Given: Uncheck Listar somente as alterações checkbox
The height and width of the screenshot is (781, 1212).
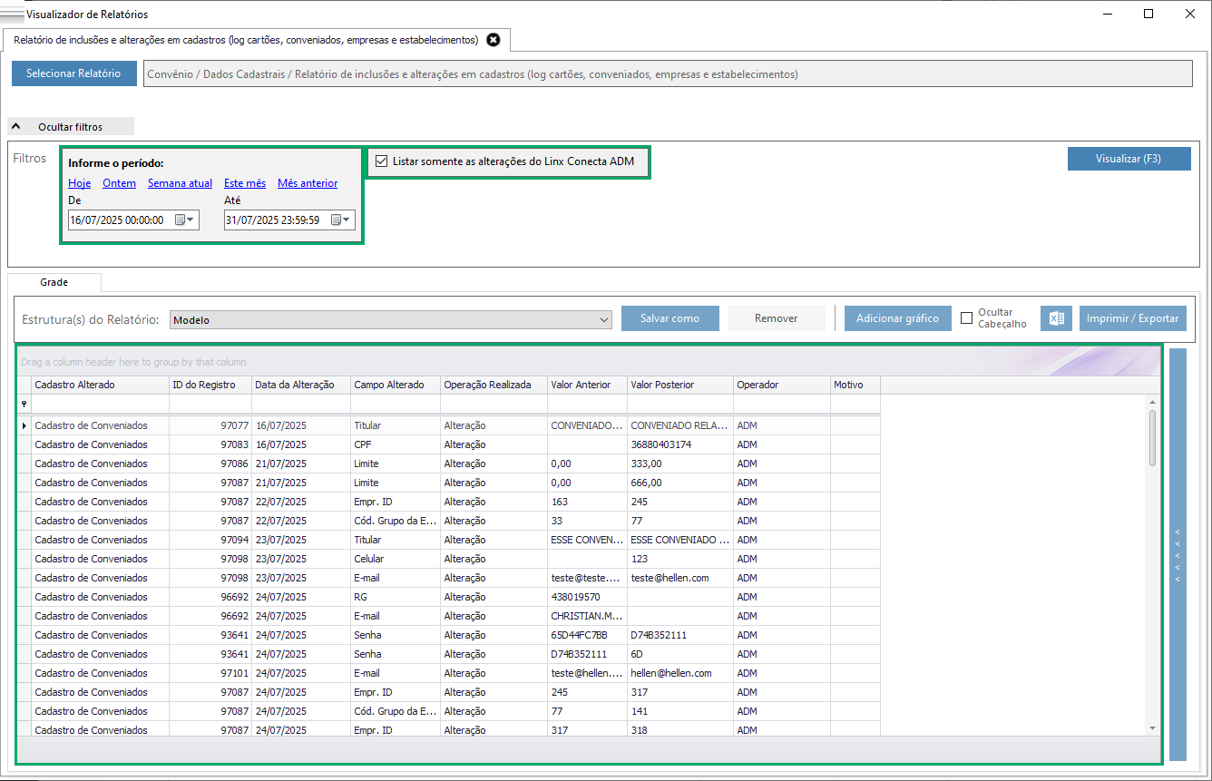Looking at the screenshot, I should coord(382,161).
